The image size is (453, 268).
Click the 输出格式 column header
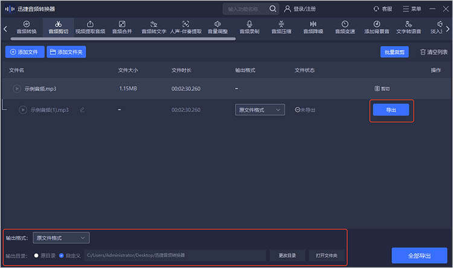point(245,70)
